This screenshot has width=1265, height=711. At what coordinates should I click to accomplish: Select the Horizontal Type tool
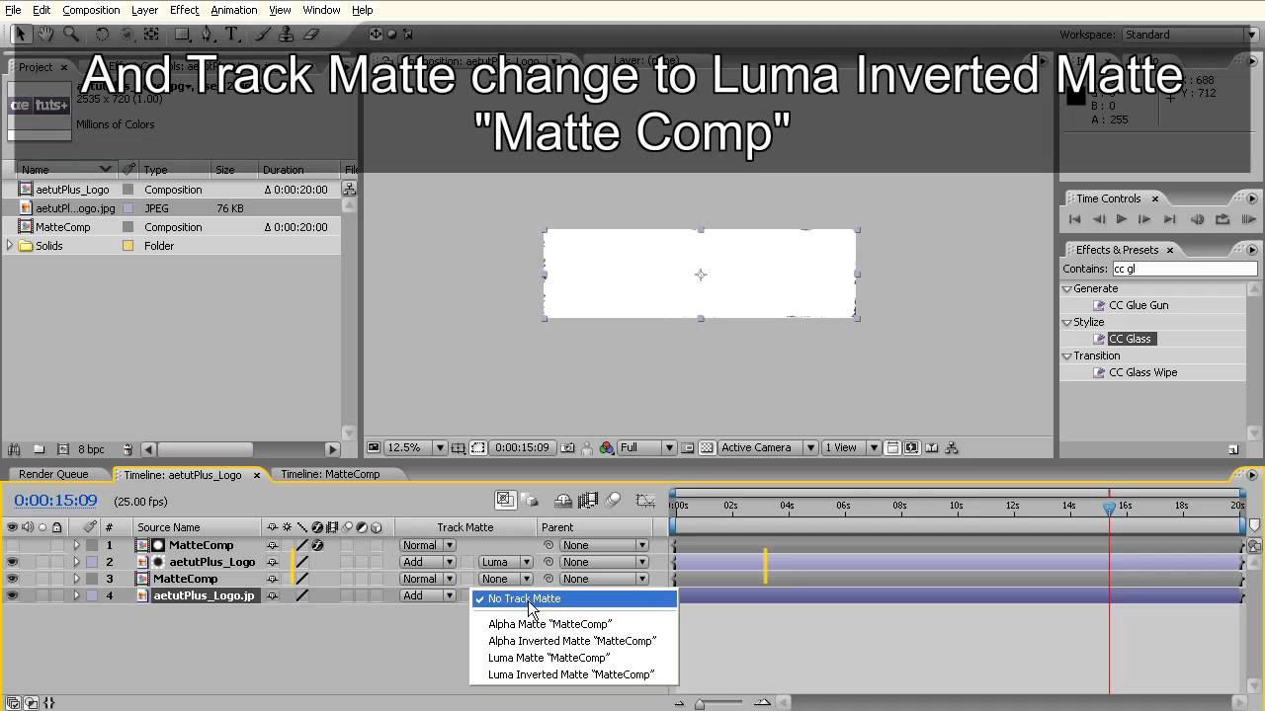point(232,34)
